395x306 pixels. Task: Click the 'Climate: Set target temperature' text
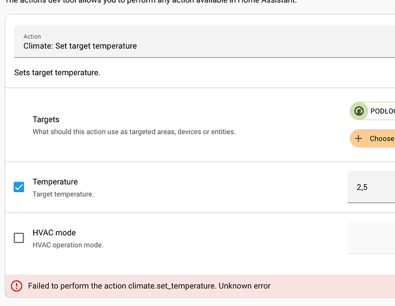pyautogui.click(x=80, y=46)
